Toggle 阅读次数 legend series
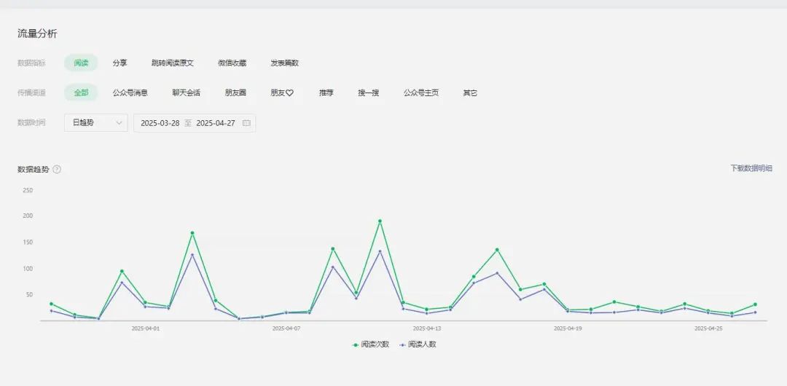This screenshot has height=386, width=787. pyautogui.click(x=371, y=344)
